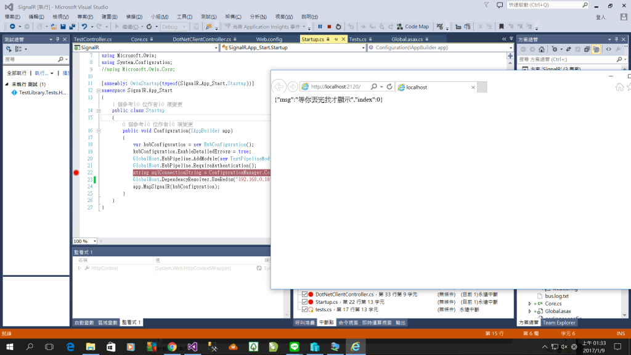Image resolution: width=631 pixels, height=355 pixels.
Task: Switch to Team Explorer tab
Action: click(x=558, y=322)
